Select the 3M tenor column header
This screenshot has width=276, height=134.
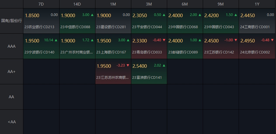[x=149, y=4]
